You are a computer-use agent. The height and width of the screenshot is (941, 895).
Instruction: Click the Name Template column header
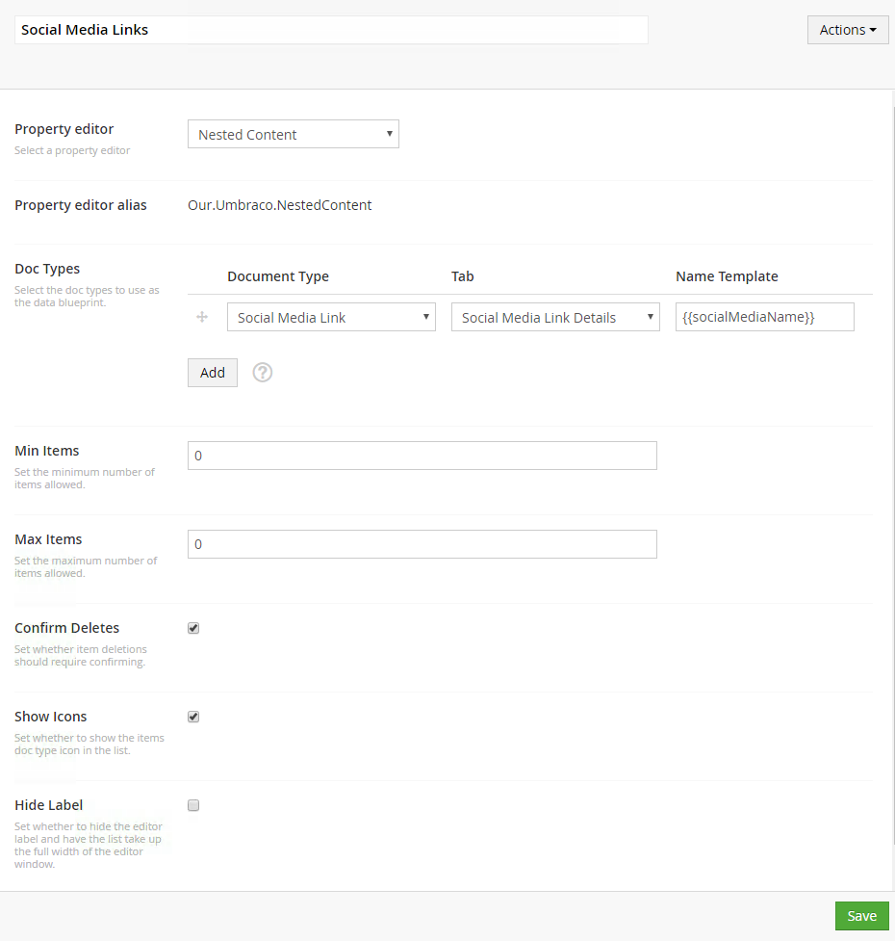click(727, 276)
